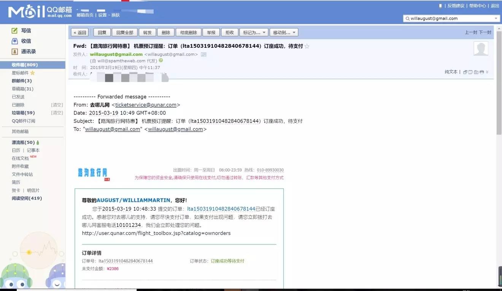
Task: Click the magnifier icon in search box
Action: (408, 18)
